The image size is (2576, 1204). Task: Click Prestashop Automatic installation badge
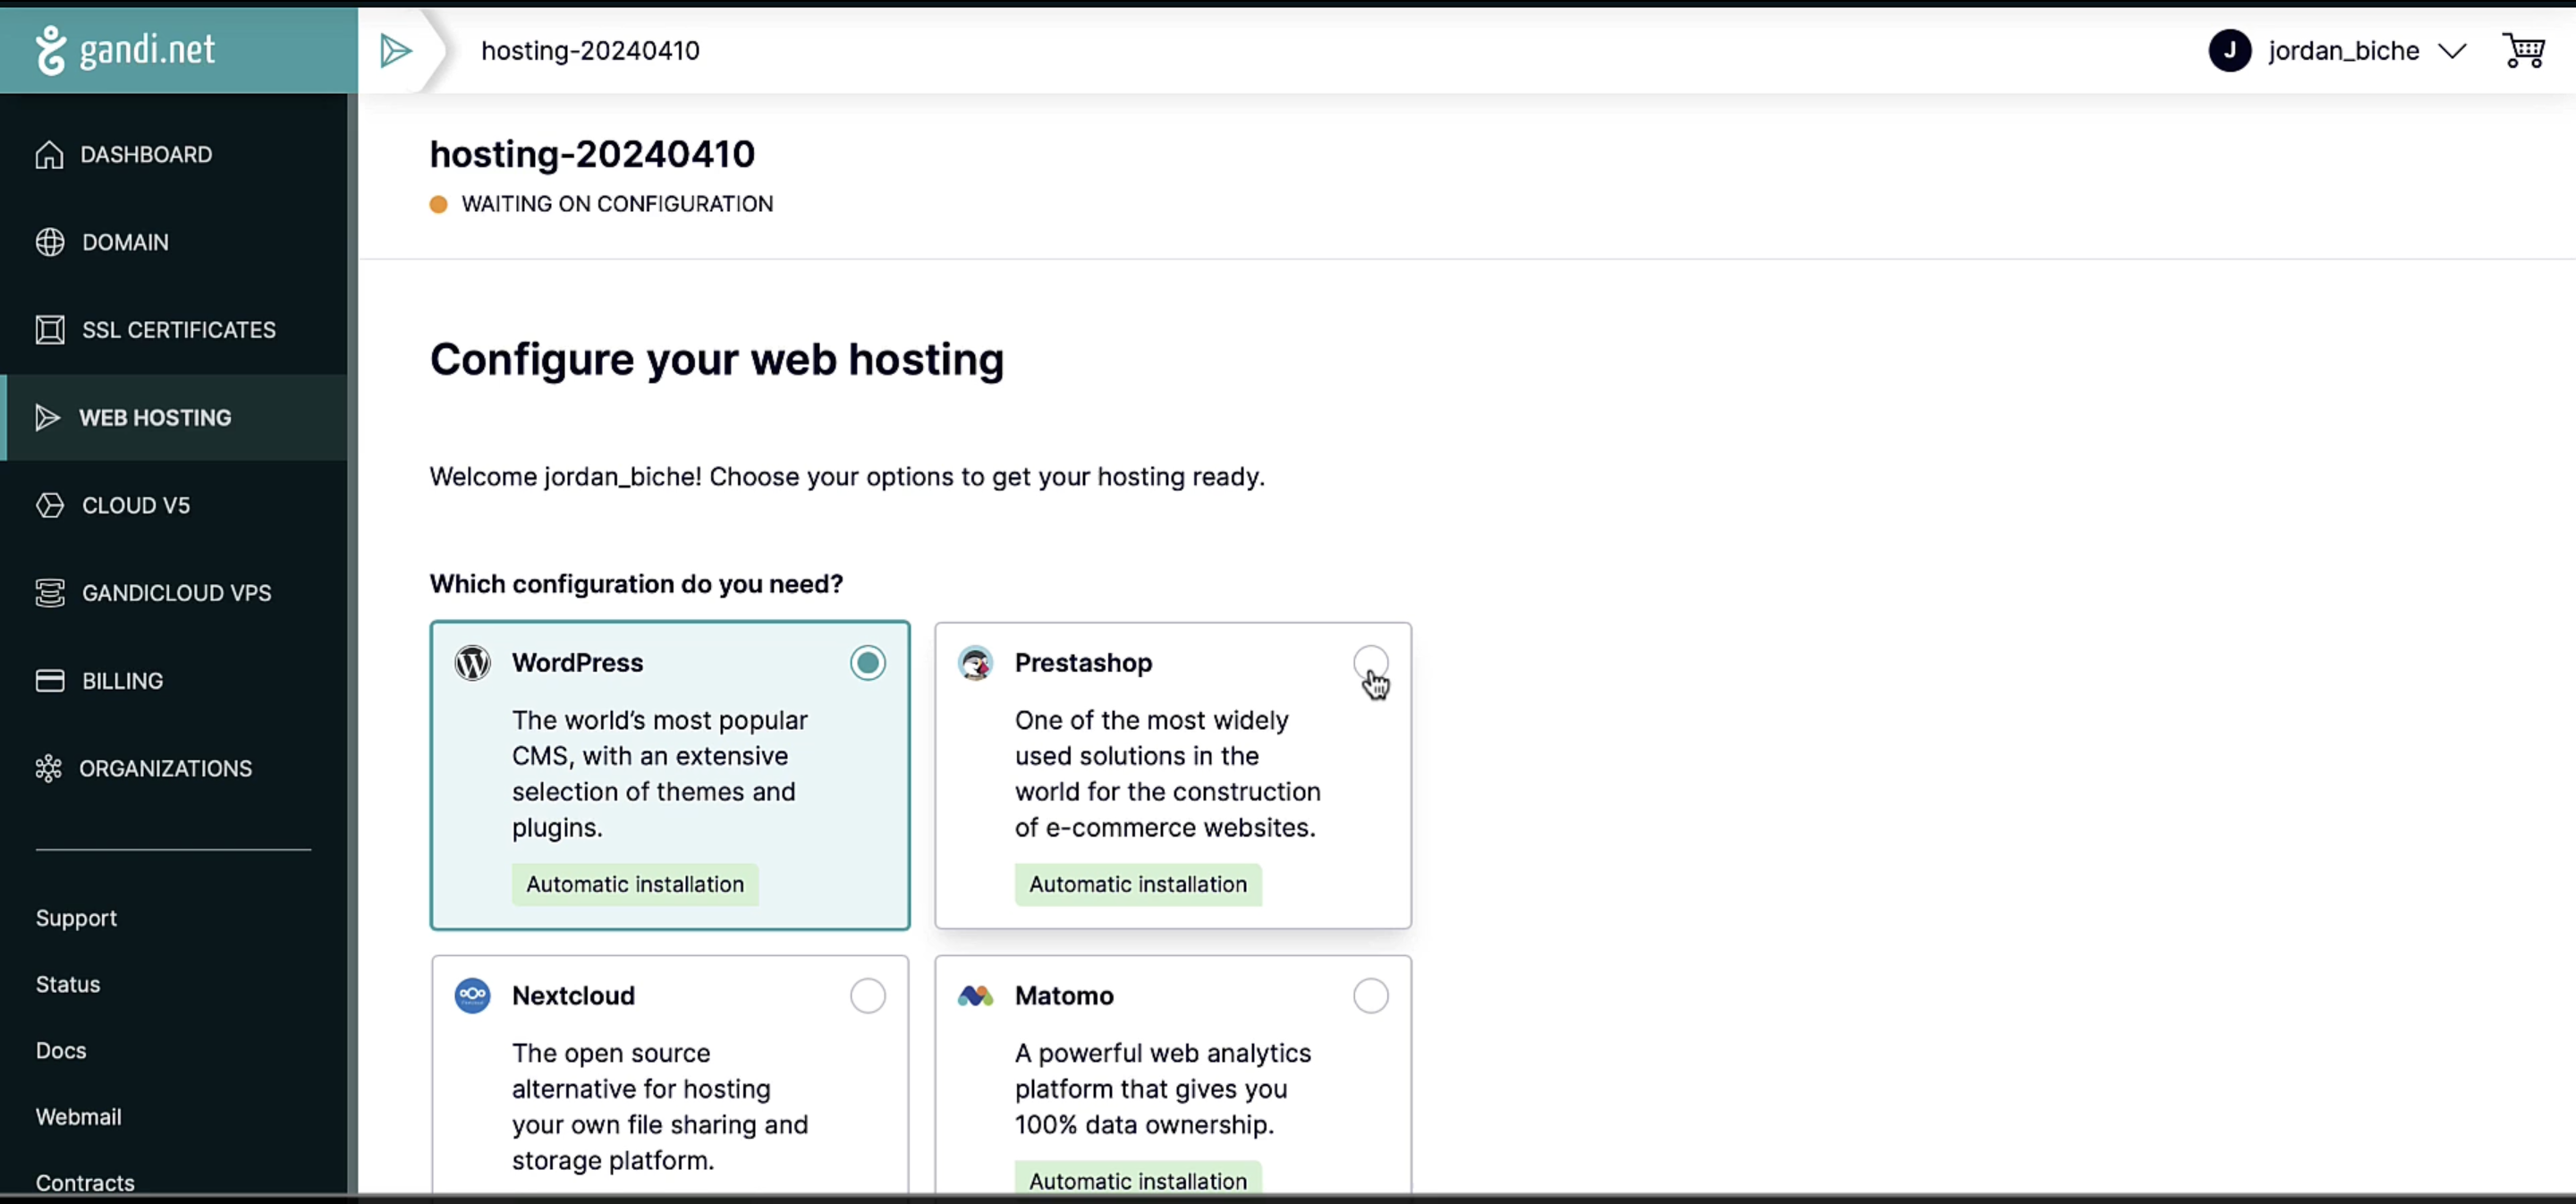[x=1138, y=885]
